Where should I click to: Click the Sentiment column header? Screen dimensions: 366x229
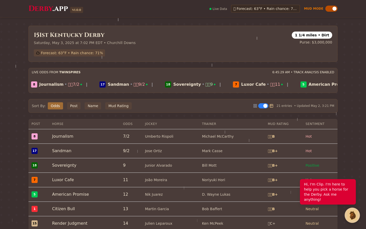[315, 124]
